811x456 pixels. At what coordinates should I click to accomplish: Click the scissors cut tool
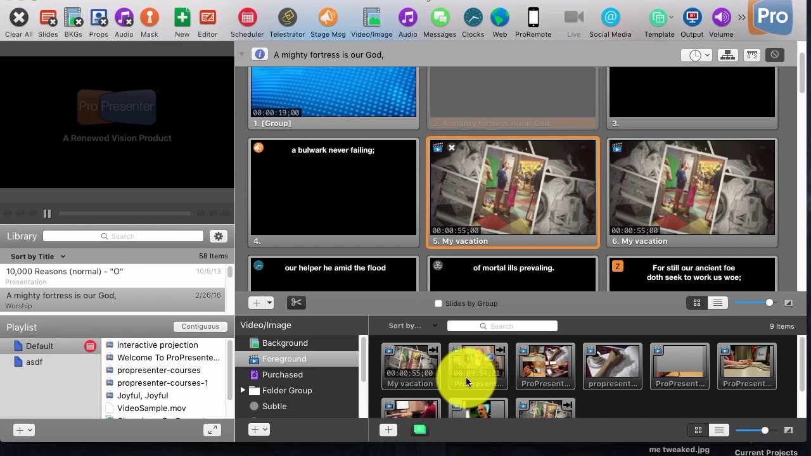[x=296, y=303]
